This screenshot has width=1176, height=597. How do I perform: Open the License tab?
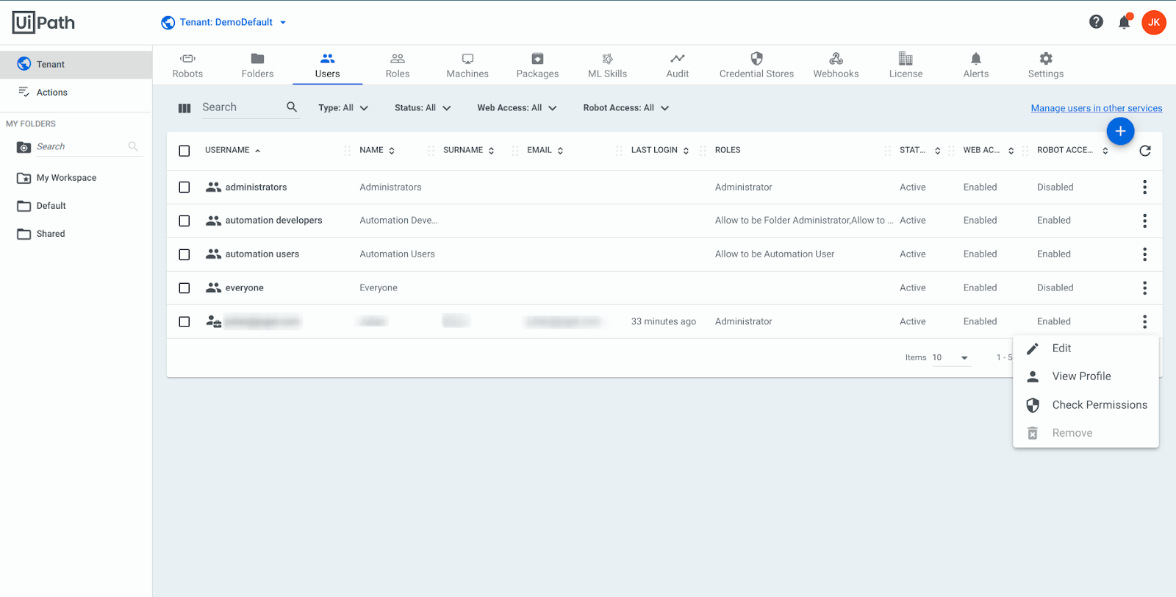906,65
